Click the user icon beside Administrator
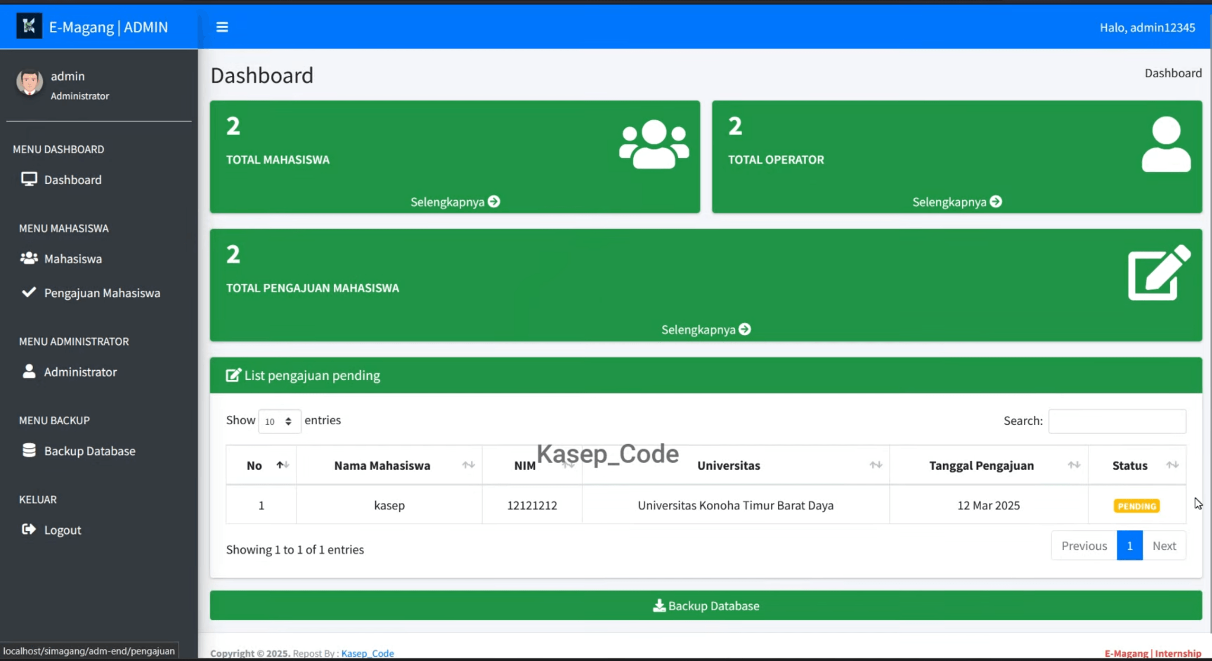Viewport: 1212px width, 661px height. point(29,371)
